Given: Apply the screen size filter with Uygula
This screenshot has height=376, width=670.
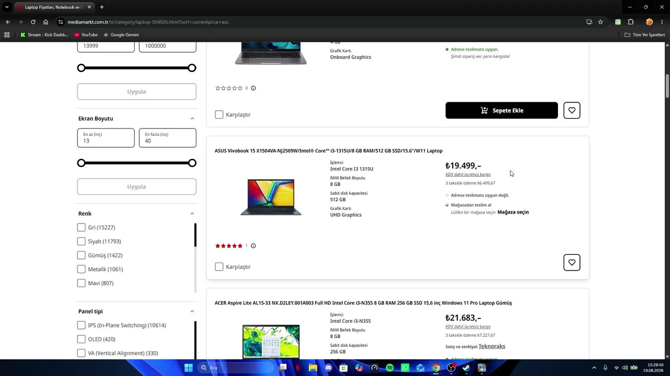Looking at the screenshot, I should point(137,186).
